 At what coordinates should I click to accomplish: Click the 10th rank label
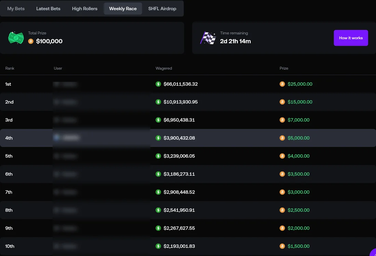10,246
